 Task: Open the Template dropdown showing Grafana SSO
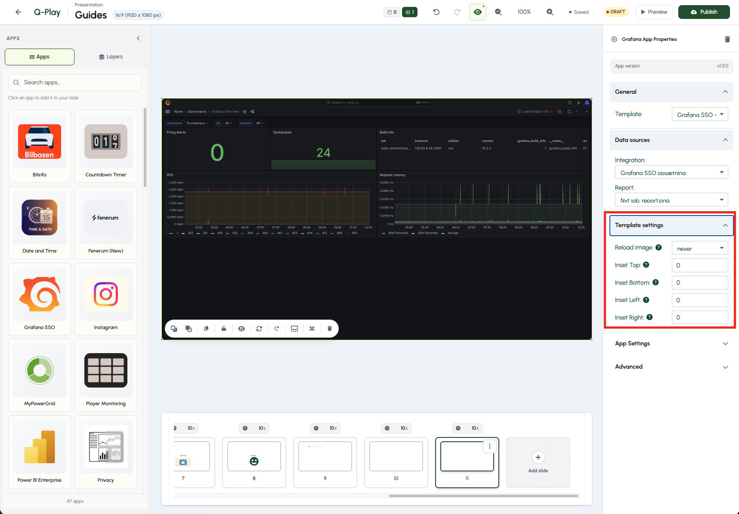pyautogui.click(x=700, y=114)
